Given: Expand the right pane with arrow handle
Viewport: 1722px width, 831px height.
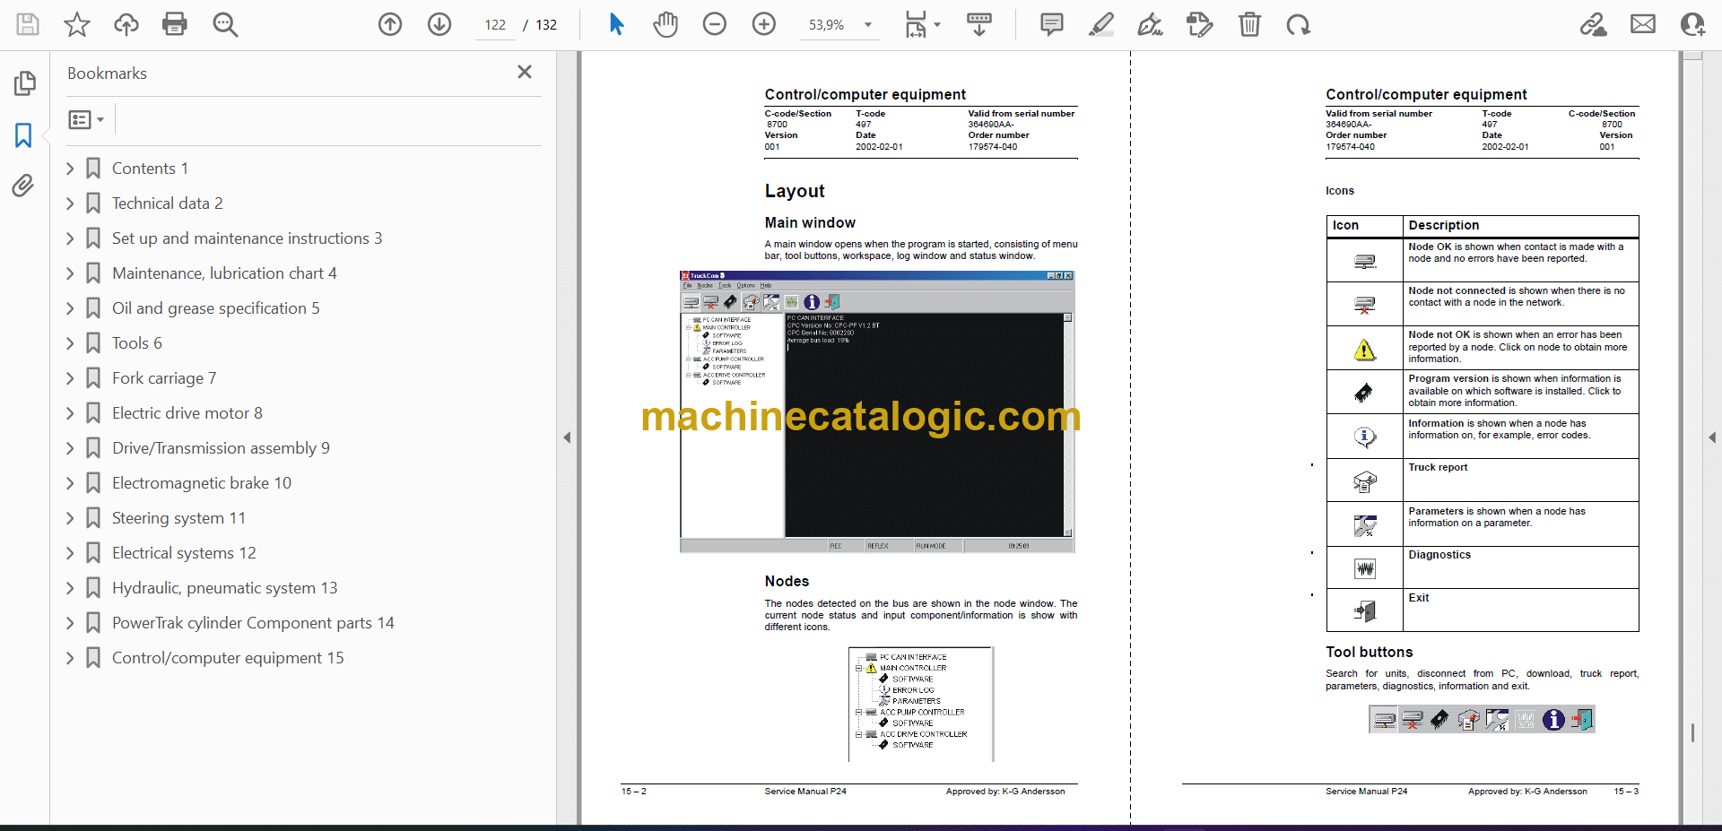Looking at the screenshot, I should (1712, 437).
